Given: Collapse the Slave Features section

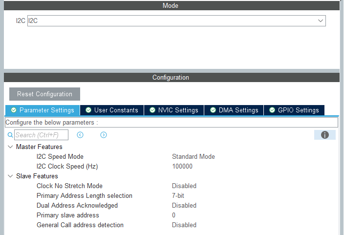Looking at the screenshot, I should (x=10, y=176).
